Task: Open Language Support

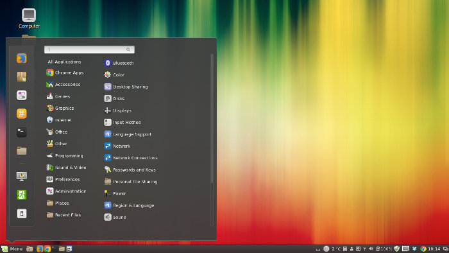Action: coord(128,134)
